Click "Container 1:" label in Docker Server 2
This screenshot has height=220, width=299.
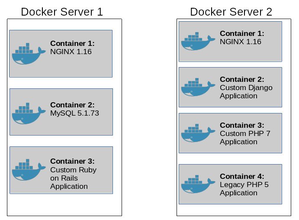242,34
